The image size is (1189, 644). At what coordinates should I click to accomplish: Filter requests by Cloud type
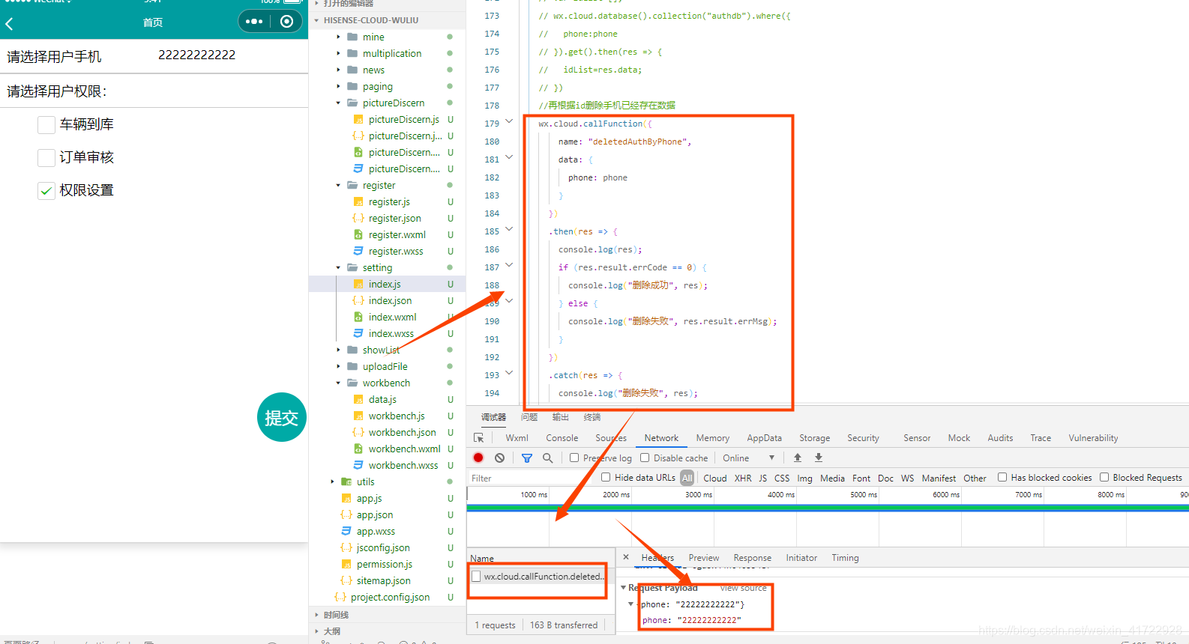[714, 478]
